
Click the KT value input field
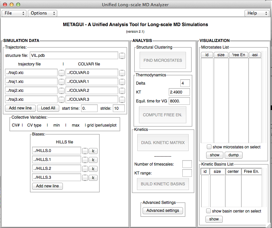click(179, 92)
